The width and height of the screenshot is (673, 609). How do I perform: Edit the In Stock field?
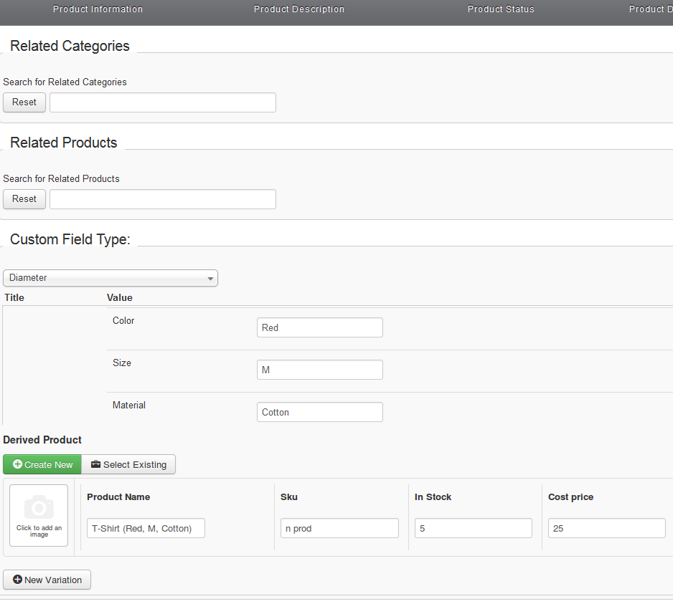(474, 528)
